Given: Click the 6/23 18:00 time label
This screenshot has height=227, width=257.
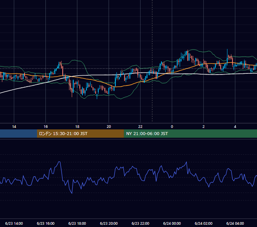Looking at the screenshot, I should [x=77, y=223].
